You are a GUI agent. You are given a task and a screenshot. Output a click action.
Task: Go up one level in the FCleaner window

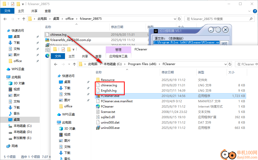(x=74, y=64)
